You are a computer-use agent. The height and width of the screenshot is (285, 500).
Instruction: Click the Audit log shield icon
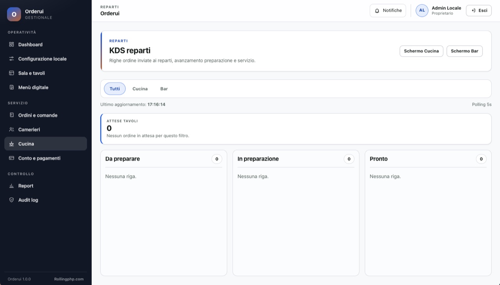point(11,200)
